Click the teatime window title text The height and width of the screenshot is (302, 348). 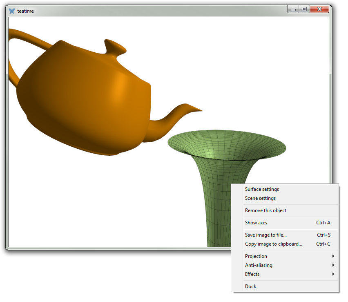click(x=25, y=11)
